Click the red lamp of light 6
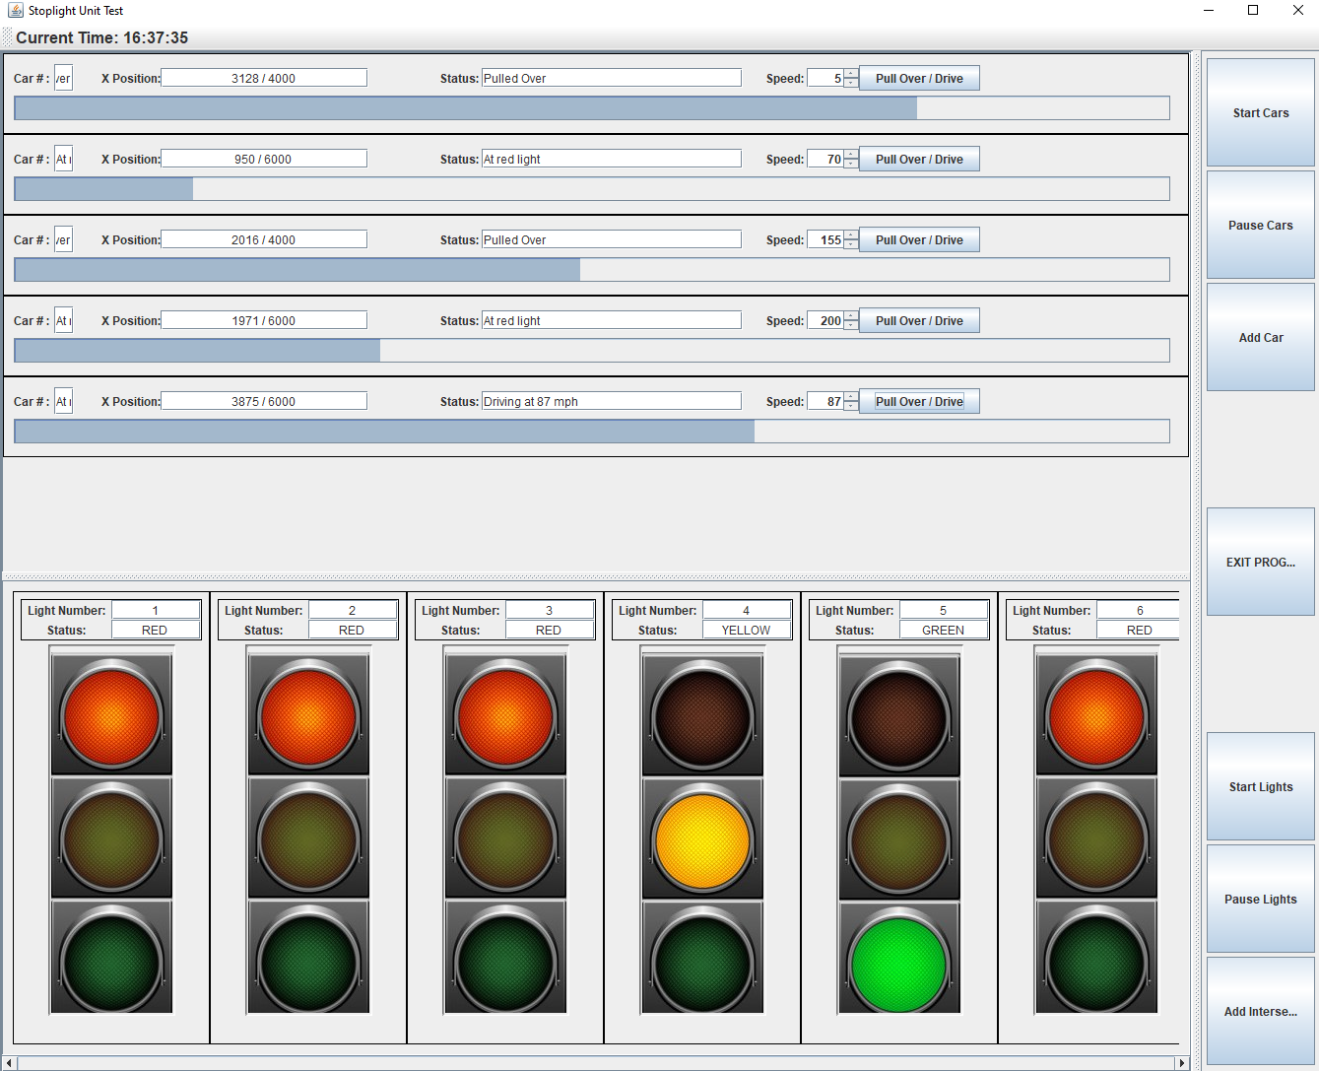 tap(1096, 715)
